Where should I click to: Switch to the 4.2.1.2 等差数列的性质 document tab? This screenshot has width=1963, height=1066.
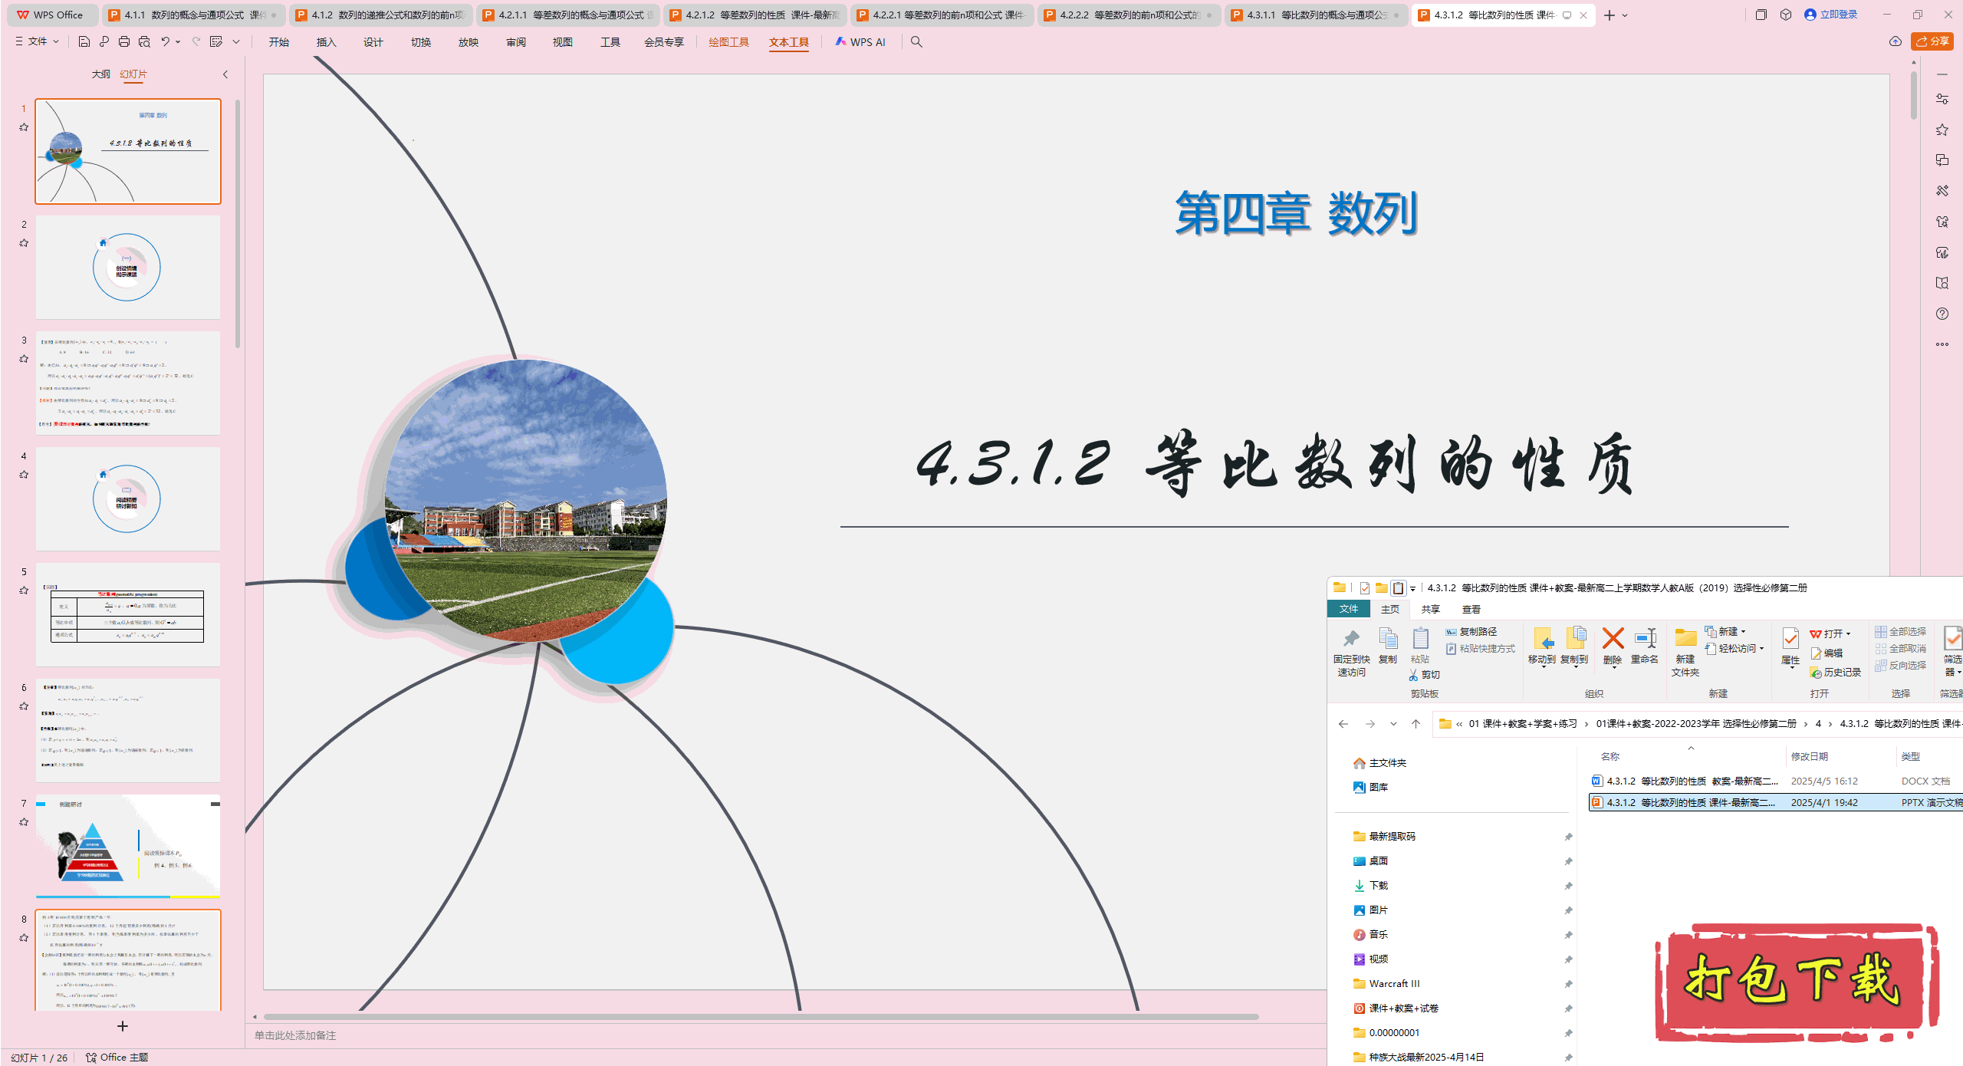(755, 15)
